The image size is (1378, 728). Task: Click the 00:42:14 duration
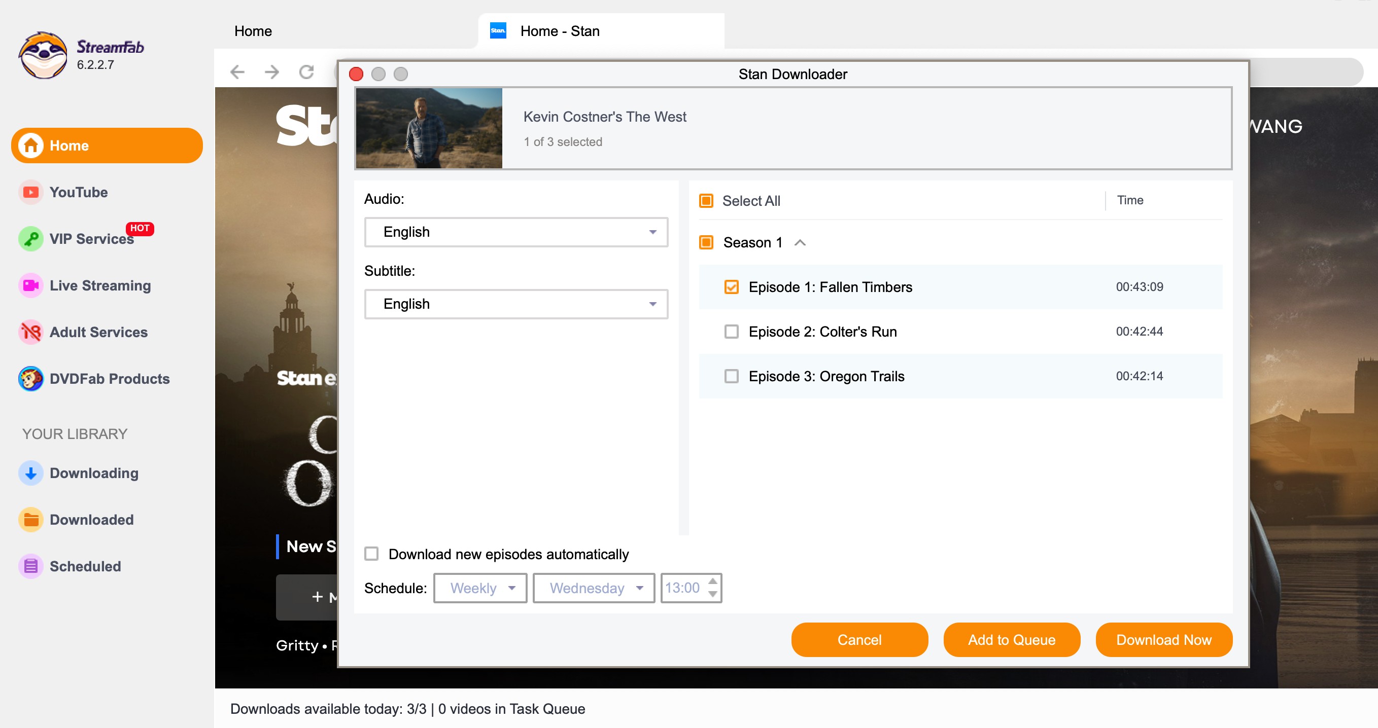click(1140, 376)
